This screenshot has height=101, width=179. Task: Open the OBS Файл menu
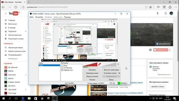click(x=32, y=17)
